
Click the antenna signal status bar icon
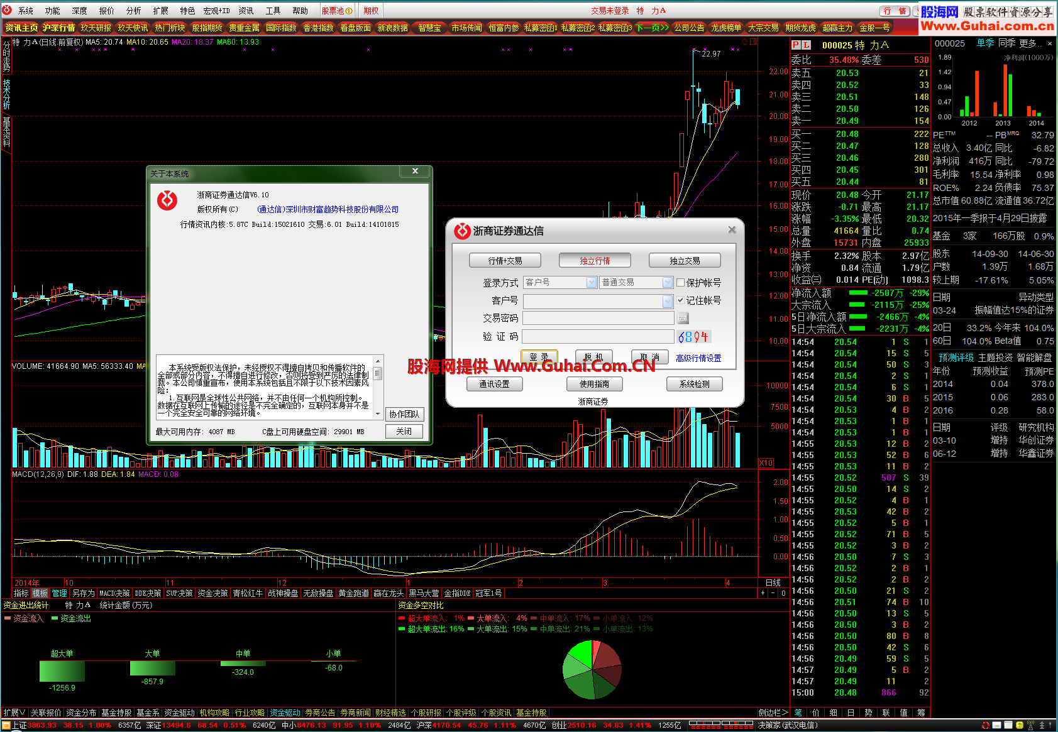pos(1031,725)
